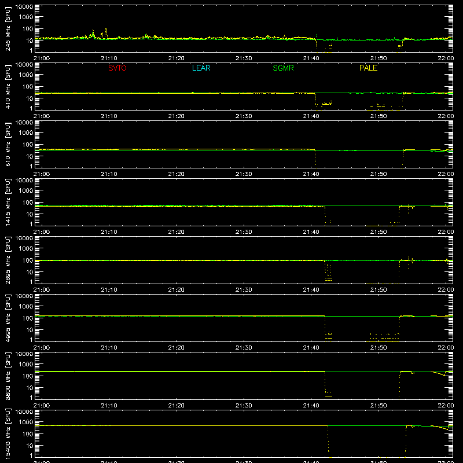Click 21:20 tick label under 4995 MHz plot
This screenshot has height=463, width=463.
pyautogui.click(x=177, y=348)
